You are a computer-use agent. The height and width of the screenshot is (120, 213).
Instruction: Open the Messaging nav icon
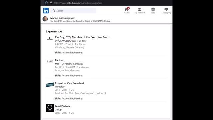click(166, 10)
